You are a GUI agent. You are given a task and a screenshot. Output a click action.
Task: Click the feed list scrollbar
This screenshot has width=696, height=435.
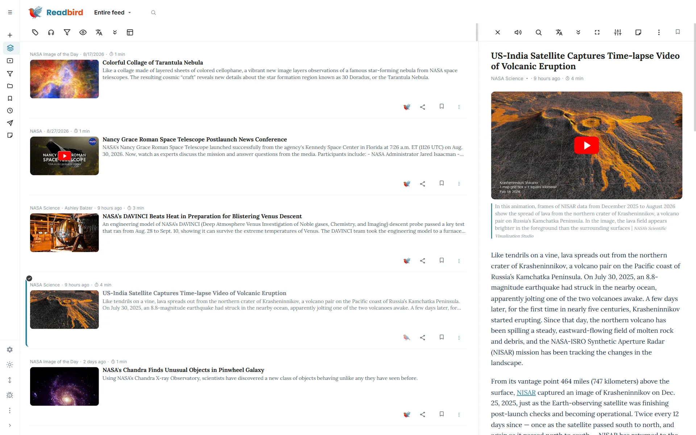(477, 32)
